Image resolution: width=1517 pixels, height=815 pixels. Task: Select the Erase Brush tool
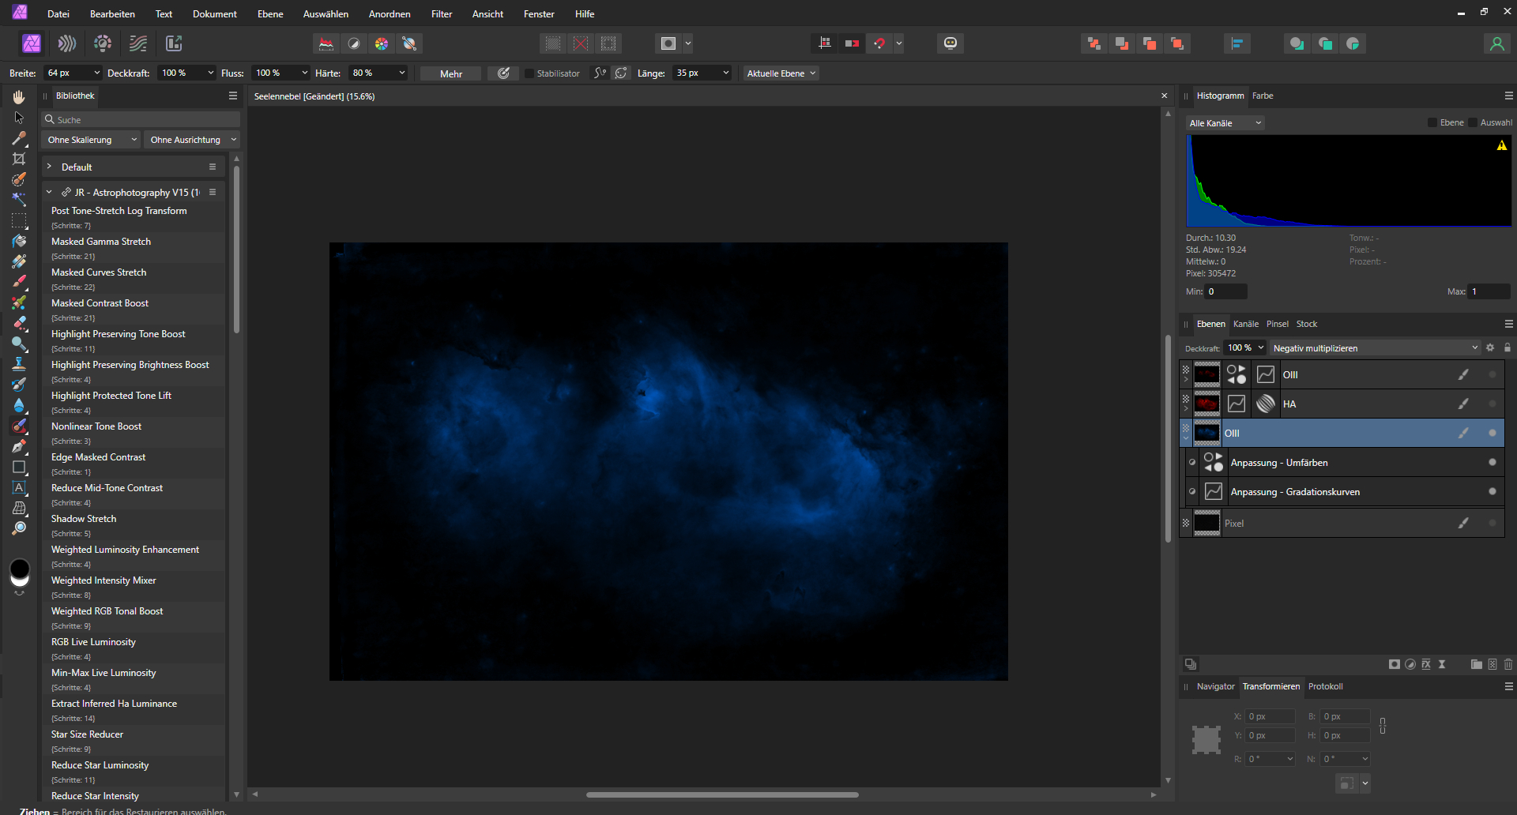[19, 323]
